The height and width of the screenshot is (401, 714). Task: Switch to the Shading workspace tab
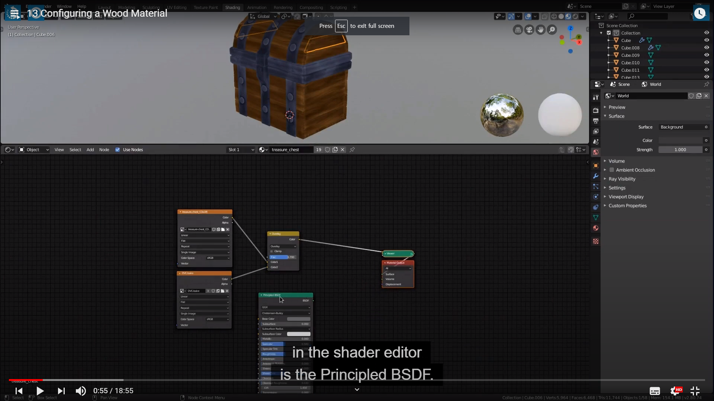pyautogui.click(x=232, y=7)
